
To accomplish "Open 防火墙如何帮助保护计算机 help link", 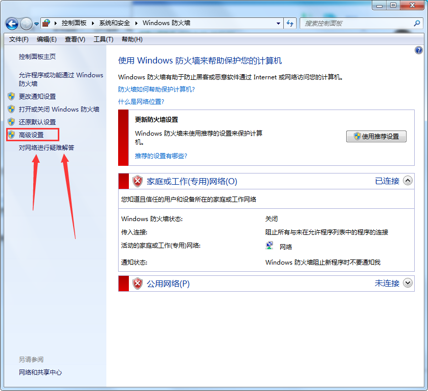I will pyautogui.click(x=156, y=89).
